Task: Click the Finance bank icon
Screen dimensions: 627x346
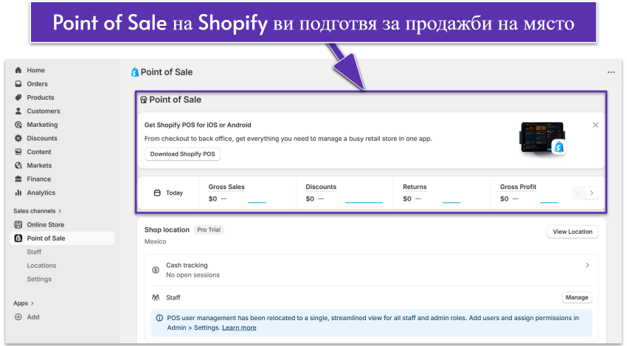Action: [18, 179]
